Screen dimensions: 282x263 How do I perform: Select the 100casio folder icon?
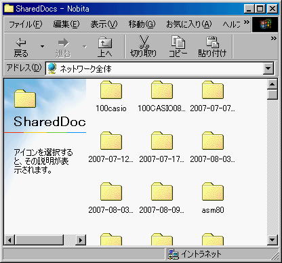(x=111, y=90)
